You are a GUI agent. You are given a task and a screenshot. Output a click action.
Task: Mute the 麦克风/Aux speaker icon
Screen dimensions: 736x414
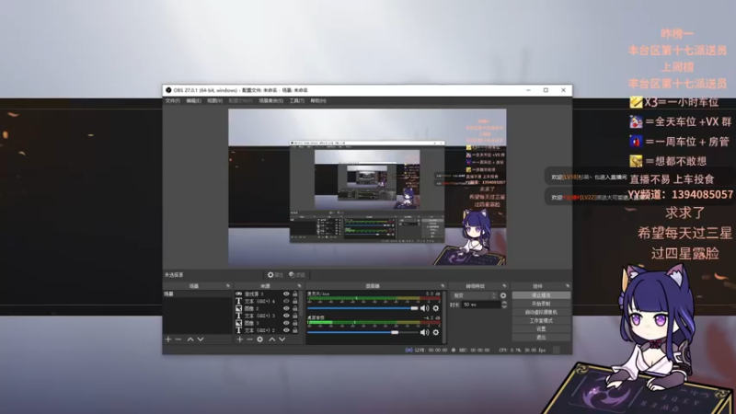424,308
